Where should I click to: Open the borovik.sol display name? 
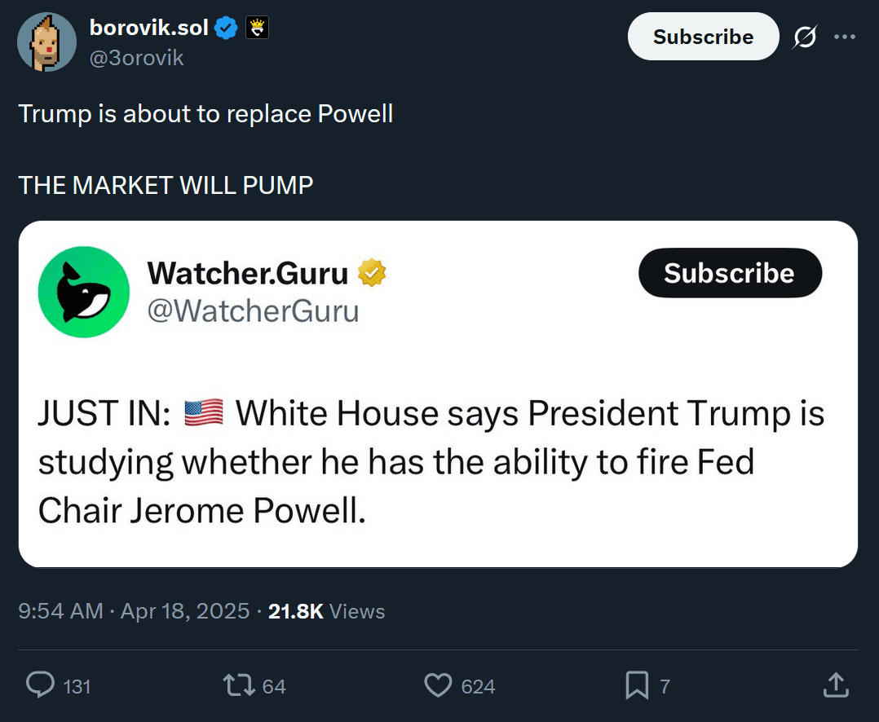(148, 28)
